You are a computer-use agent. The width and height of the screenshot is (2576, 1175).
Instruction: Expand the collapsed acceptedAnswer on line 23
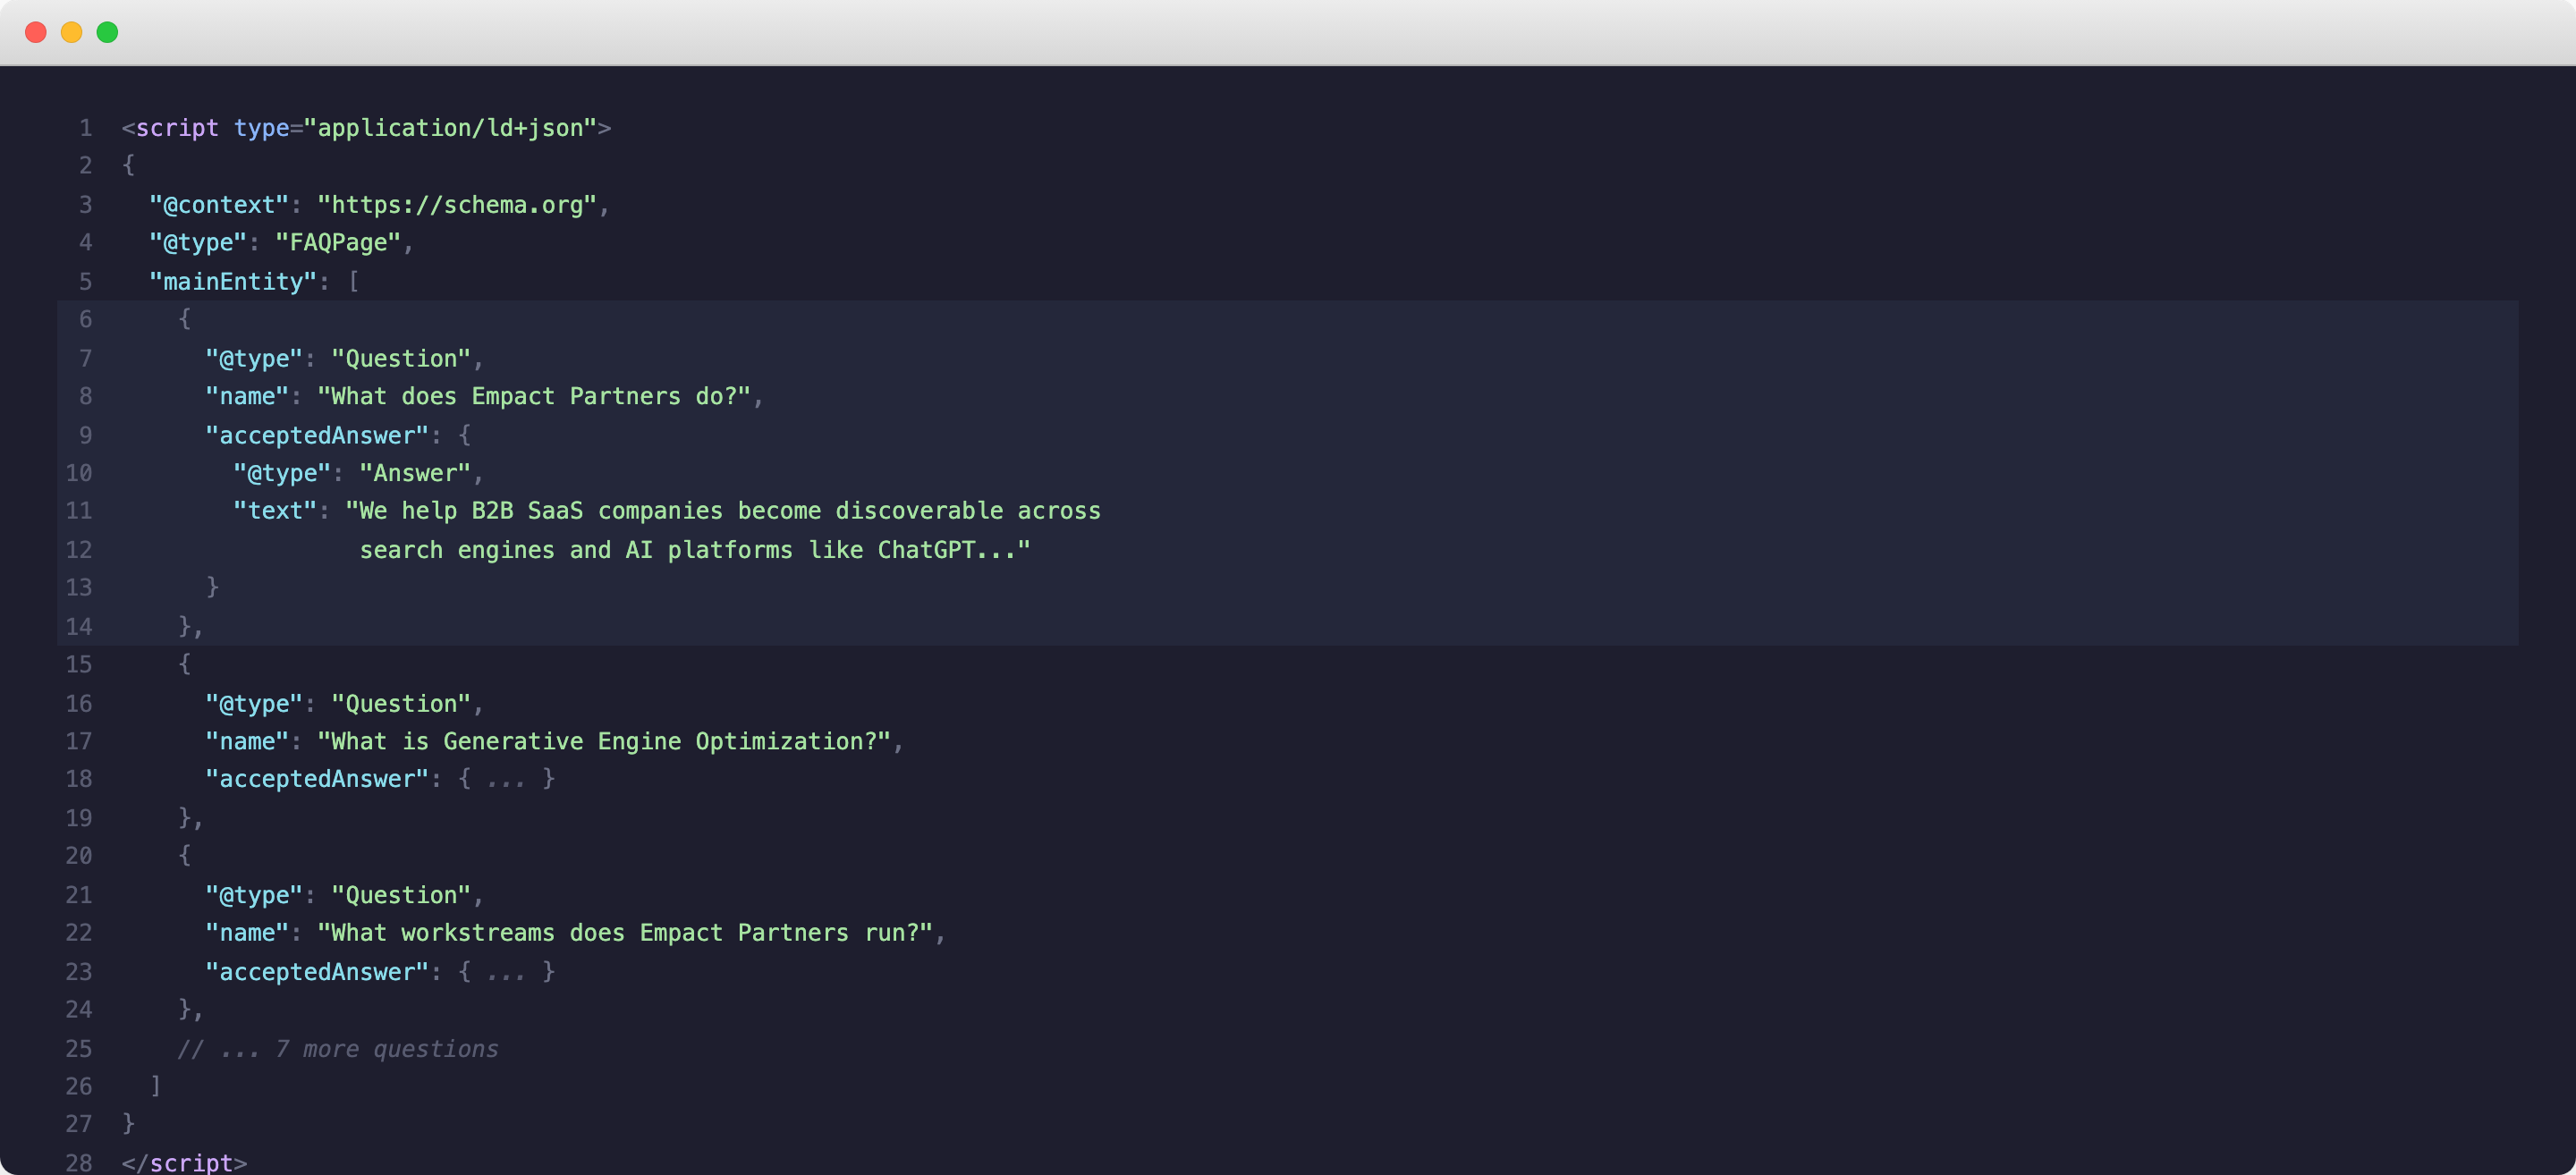pyautogui.click(x=506, y=971)
